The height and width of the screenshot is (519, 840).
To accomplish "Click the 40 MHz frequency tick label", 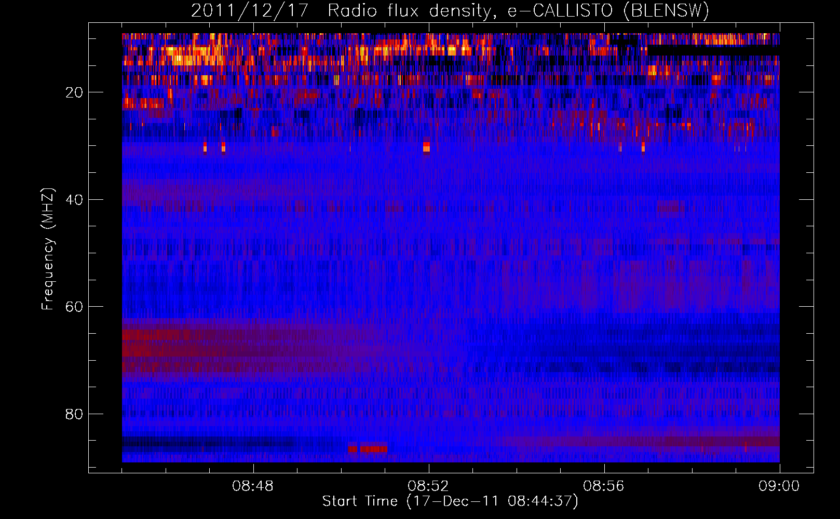I will [x=74, y=200].
